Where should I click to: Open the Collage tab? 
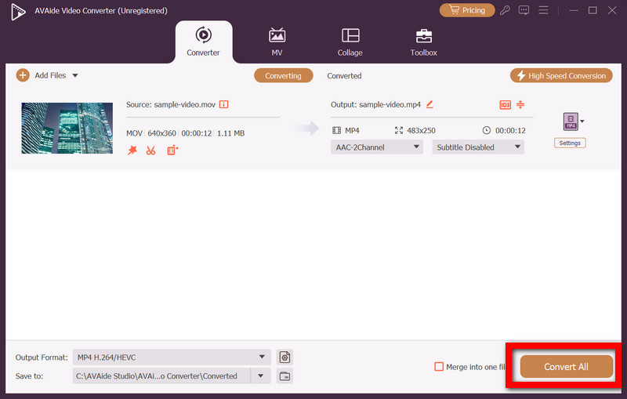coord(350,42)
